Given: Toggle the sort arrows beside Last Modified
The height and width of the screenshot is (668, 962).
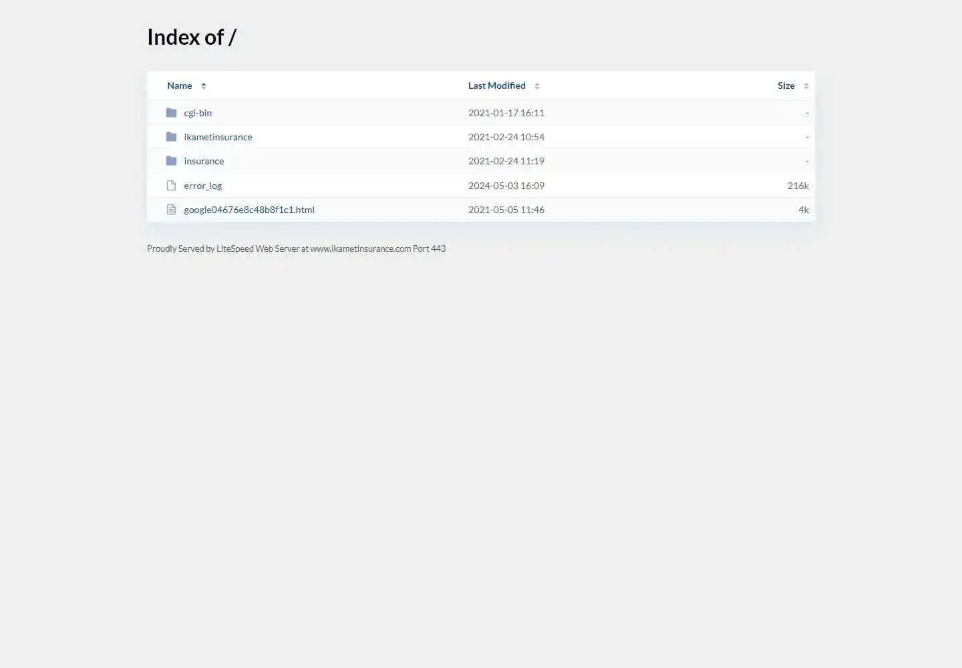Looking at the screenshot, I should (x=537, y=86).
